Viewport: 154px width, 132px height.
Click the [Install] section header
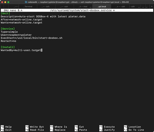point(8,47)
